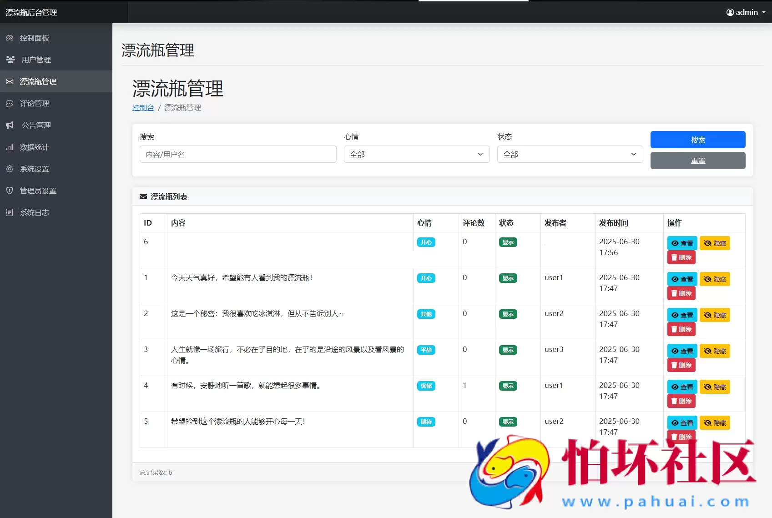This screenshot has height=518, width=772.
Task: Delete bottle ID 4 with its 删除 button
Action: tap(681, 401)
